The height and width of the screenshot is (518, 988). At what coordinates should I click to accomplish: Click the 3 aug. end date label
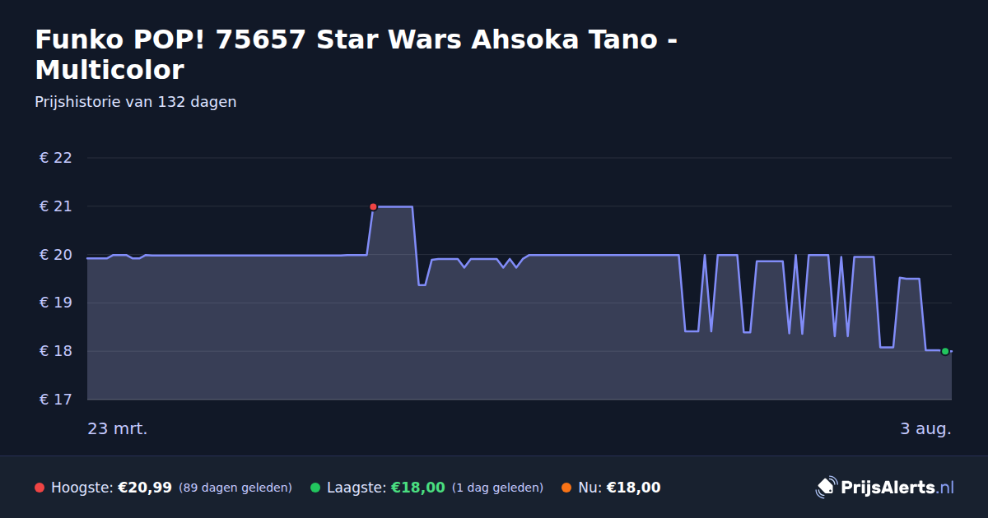(x=925, y=428)
